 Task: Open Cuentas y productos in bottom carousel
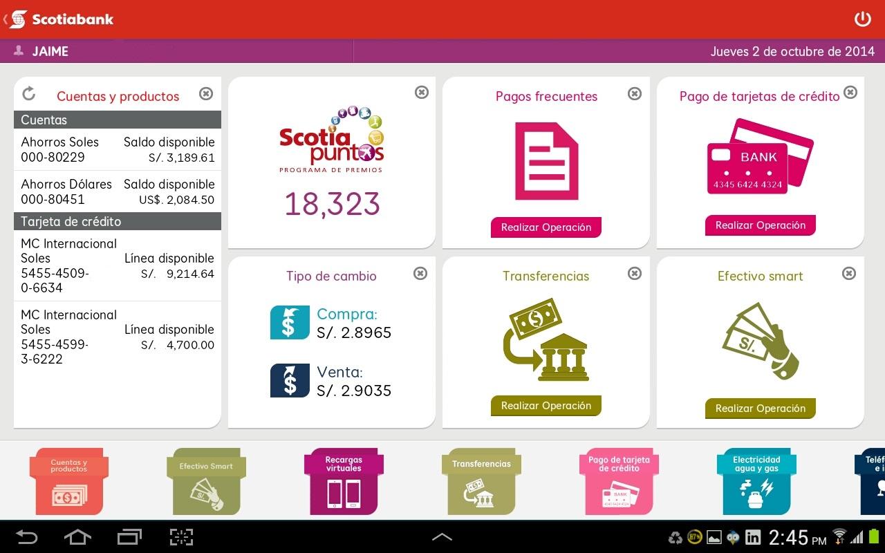click(x=68, y=481)
